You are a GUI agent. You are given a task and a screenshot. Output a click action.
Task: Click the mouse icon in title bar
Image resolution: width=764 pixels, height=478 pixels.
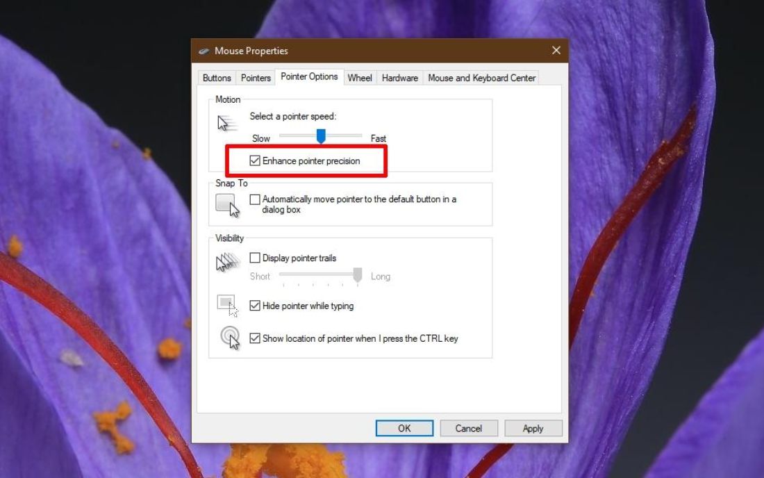pos(204,51)
